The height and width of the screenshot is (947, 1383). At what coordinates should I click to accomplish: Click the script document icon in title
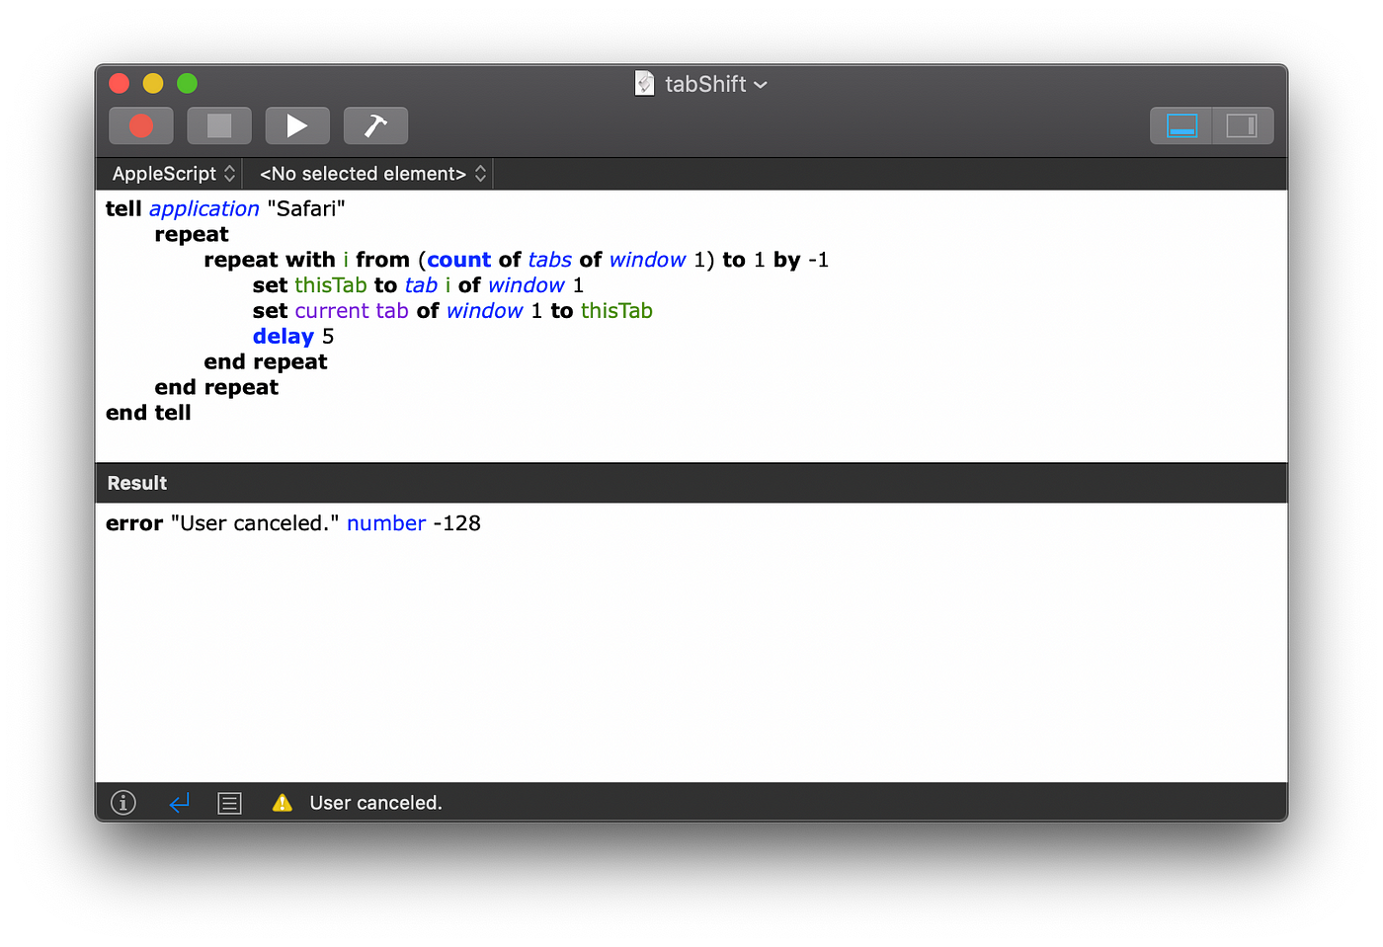644,83
